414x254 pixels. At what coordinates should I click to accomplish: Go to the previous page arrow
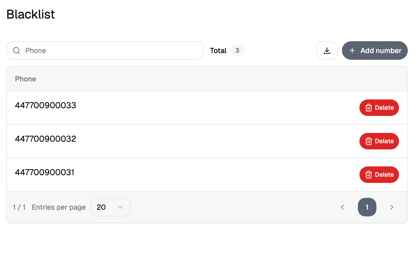point(342,207)
